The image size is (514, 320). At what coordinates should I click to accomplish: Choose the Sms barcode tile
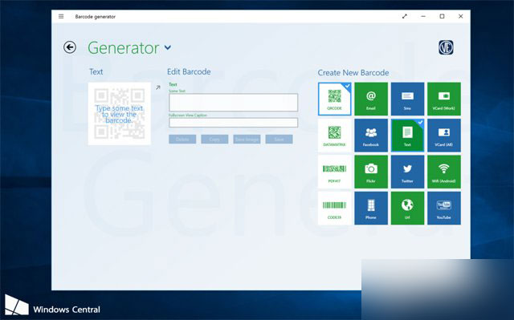tap(407, 99)
